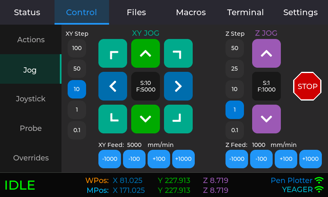
Task: Click the Pen Plotter WiFi status icon
Action: 319,180
